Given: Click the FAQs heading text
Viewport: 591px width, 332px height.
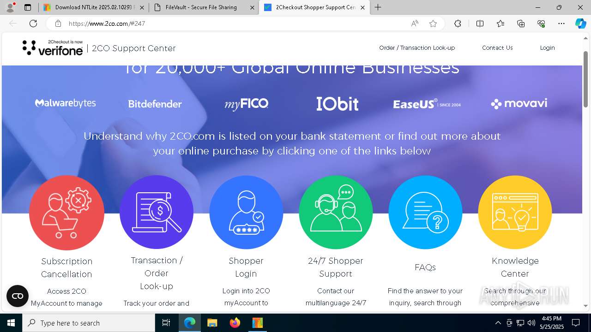Looking at the screenshot, I should (425, 267).
